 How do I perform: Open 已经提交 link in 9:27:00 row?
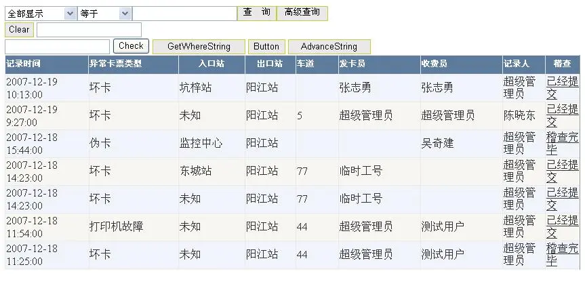562,116
